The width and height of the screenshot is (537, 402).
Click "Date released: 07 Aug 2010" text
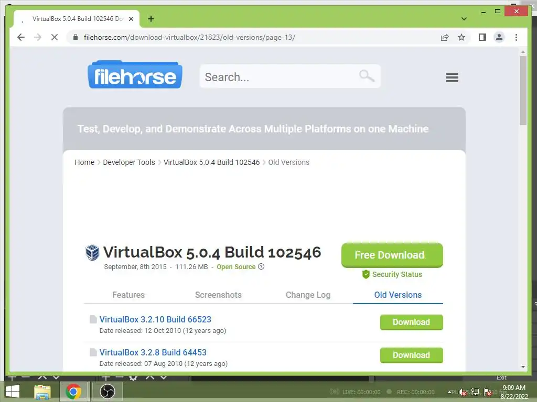pyautogui.click(x=141, y=363)
